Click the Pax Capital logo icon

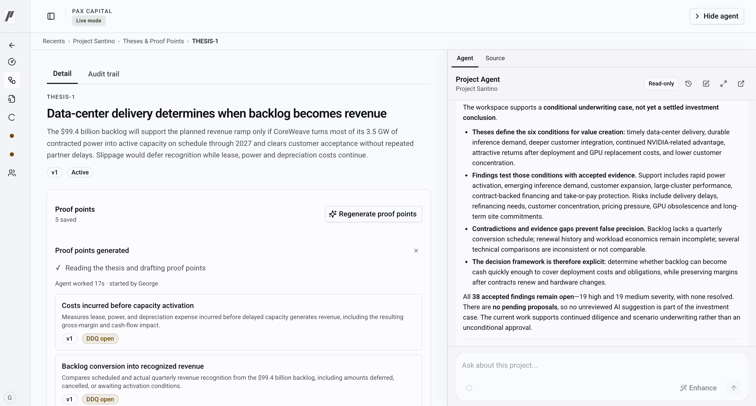10,16
